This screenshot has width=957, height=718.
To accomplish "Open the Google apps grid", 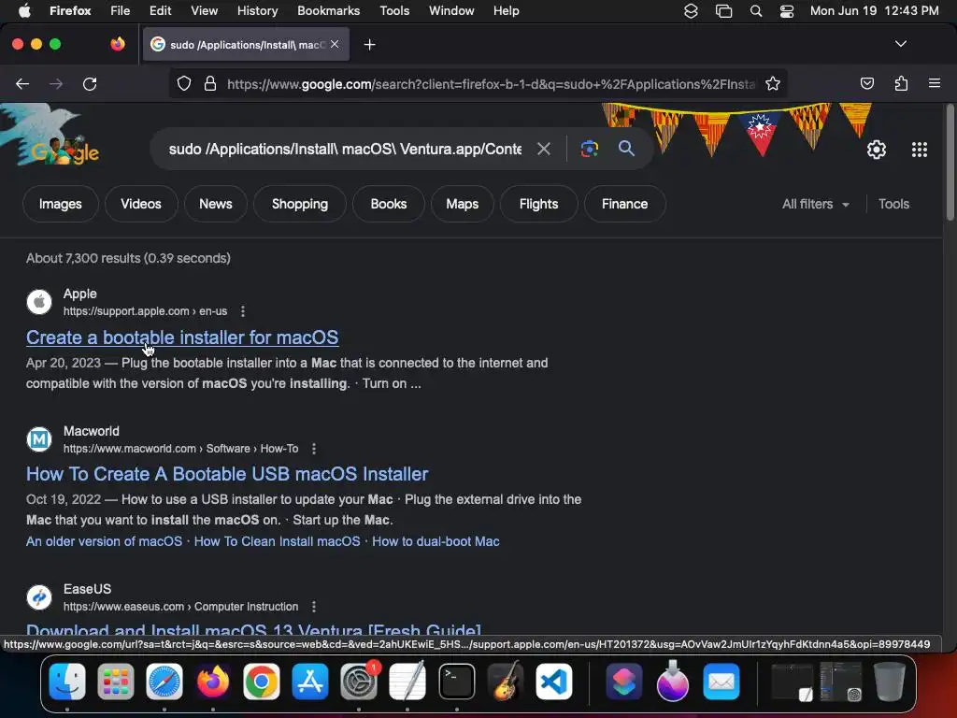I will [x=920, y=149].
